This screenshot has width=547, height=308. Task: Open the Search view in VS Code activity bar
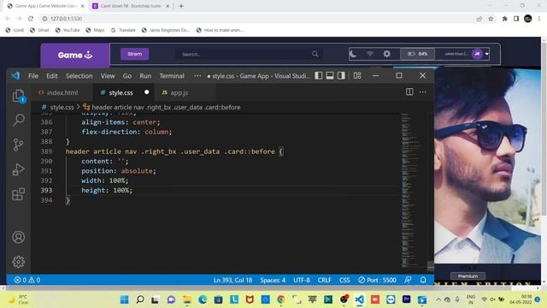click(x=19, y=120)
